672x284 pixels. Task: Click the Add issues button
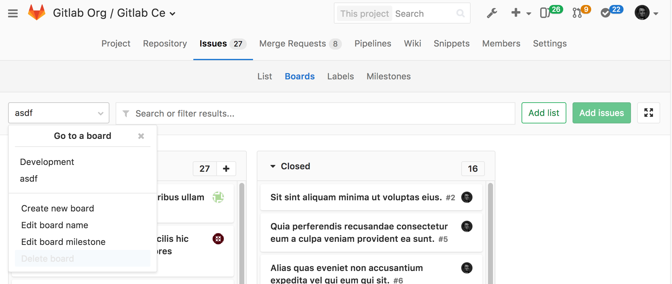click(601, 113)
